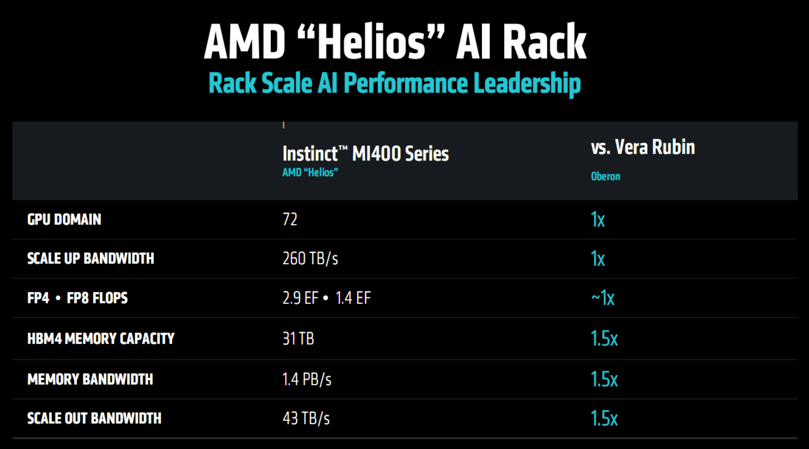
Task: Click the Rack Scale AI Performance Leadership subtitle
Action: (394, 83)
